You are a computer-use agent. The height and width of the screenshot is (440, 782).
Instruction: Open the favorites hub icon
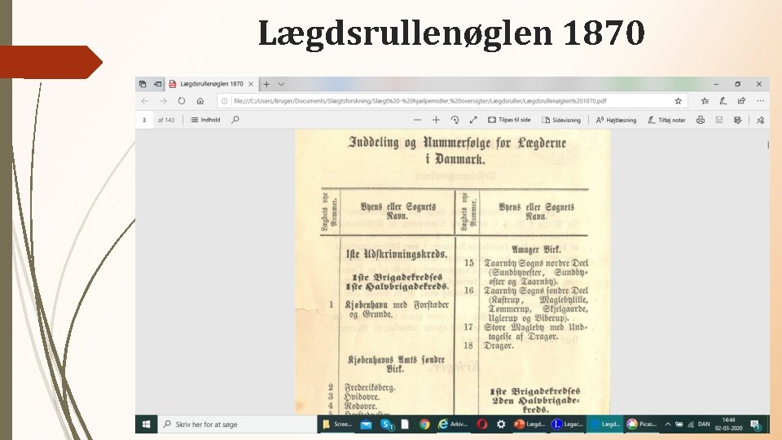705,101
